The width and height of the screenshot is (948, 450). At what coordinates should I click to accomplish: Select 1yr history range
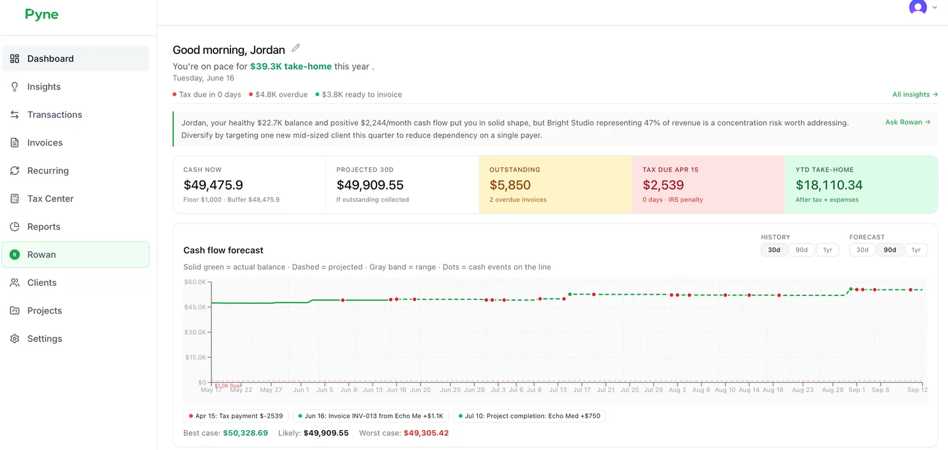pyautogui.click(x=828, y=250)
